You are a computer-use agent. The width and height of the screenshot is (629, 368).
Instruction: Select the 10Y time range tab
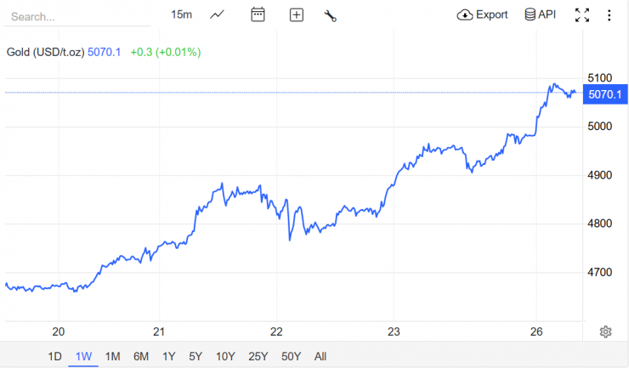point(225,356)
